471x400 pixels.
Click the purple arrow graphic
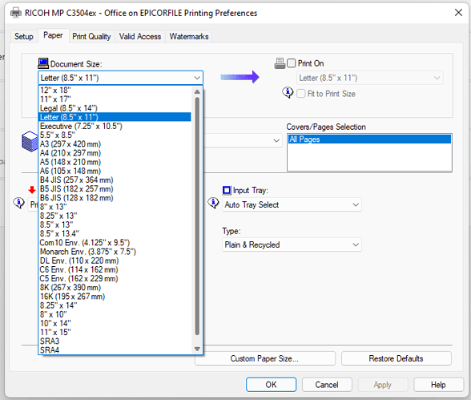click(240, 77)
